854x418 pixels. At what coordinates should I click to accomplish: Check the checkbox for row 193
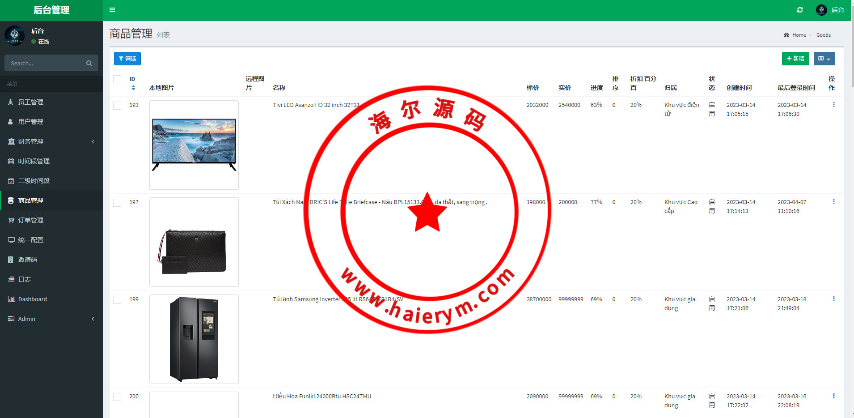[x=117, y=106]
